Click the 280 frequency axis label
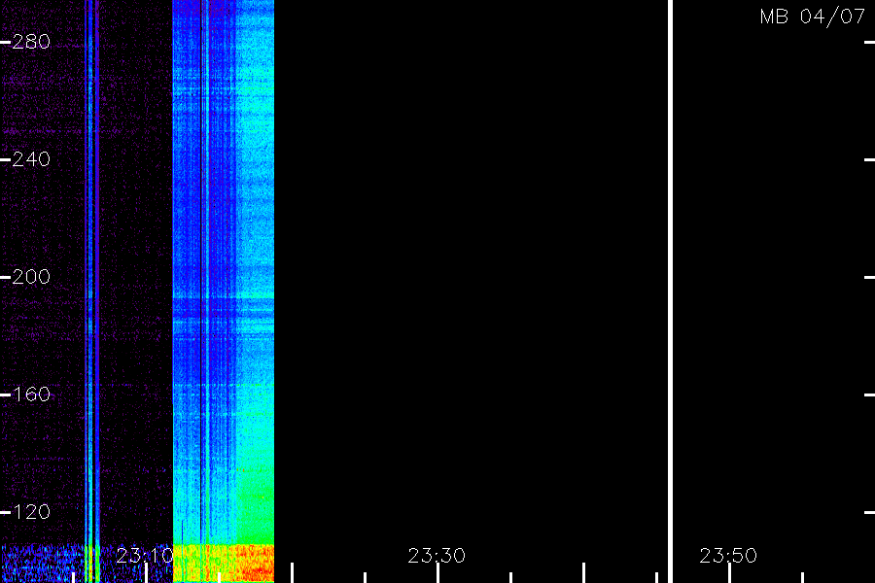 point(31,42)
